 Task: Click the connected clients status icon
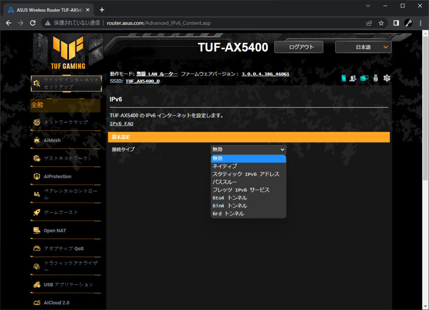353,78
